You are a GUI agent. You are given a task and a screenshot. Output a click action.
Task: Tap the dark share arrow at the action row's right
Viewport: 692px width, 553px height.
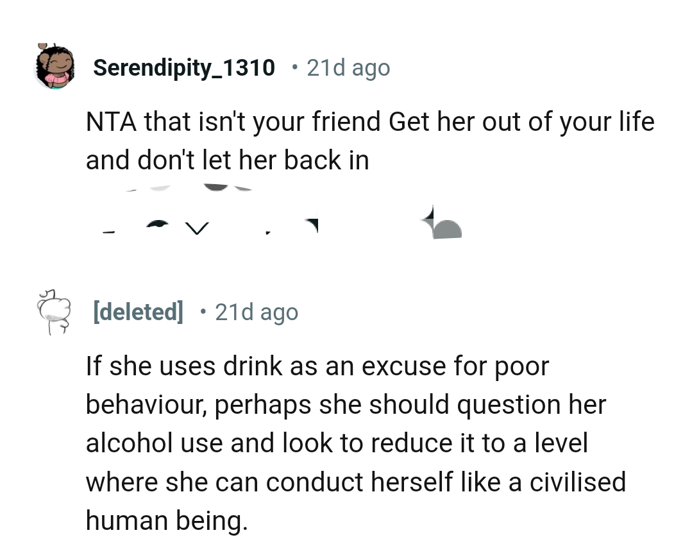click(x=443, y=225)
